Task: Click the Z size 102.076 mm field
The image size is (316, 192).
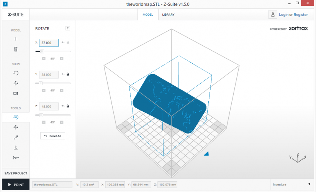Action: (x=167, y=185)
